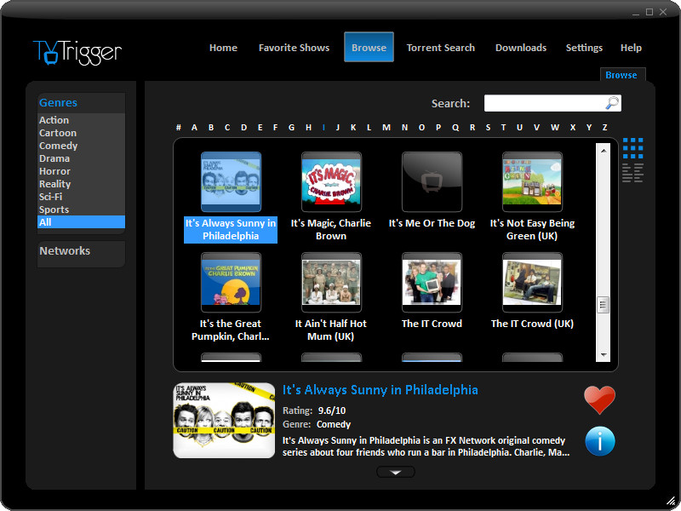The height and width of the screenshot is (511, 681).
Task: Open Favorite Shows
Action: click(x=294, y=48)
